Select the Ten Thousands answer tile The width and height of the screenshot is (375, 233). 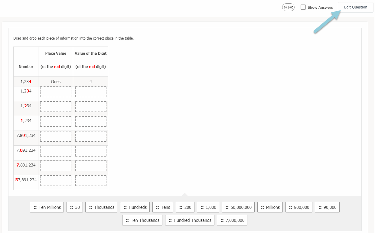click(142, 220)
